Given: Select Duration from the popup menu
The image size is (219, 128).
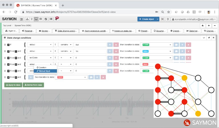Looking at the screenshot, I should (45, 67).
